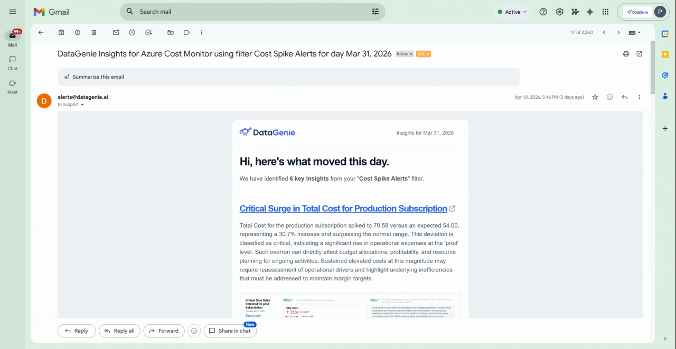Screen dimensions: 676x349
Task: Click the Reply all button
Action: click(119, 331)
